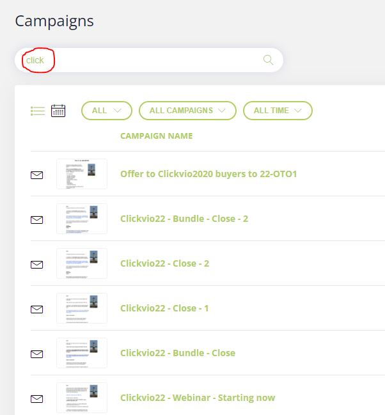Click envelope icon for Clickvio2020 offer campaign
Image resolution: width=385 pixels, height=415 pixels.
37,175
